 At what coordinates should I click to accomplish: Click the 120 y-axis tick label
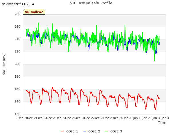tap(17, 114)
